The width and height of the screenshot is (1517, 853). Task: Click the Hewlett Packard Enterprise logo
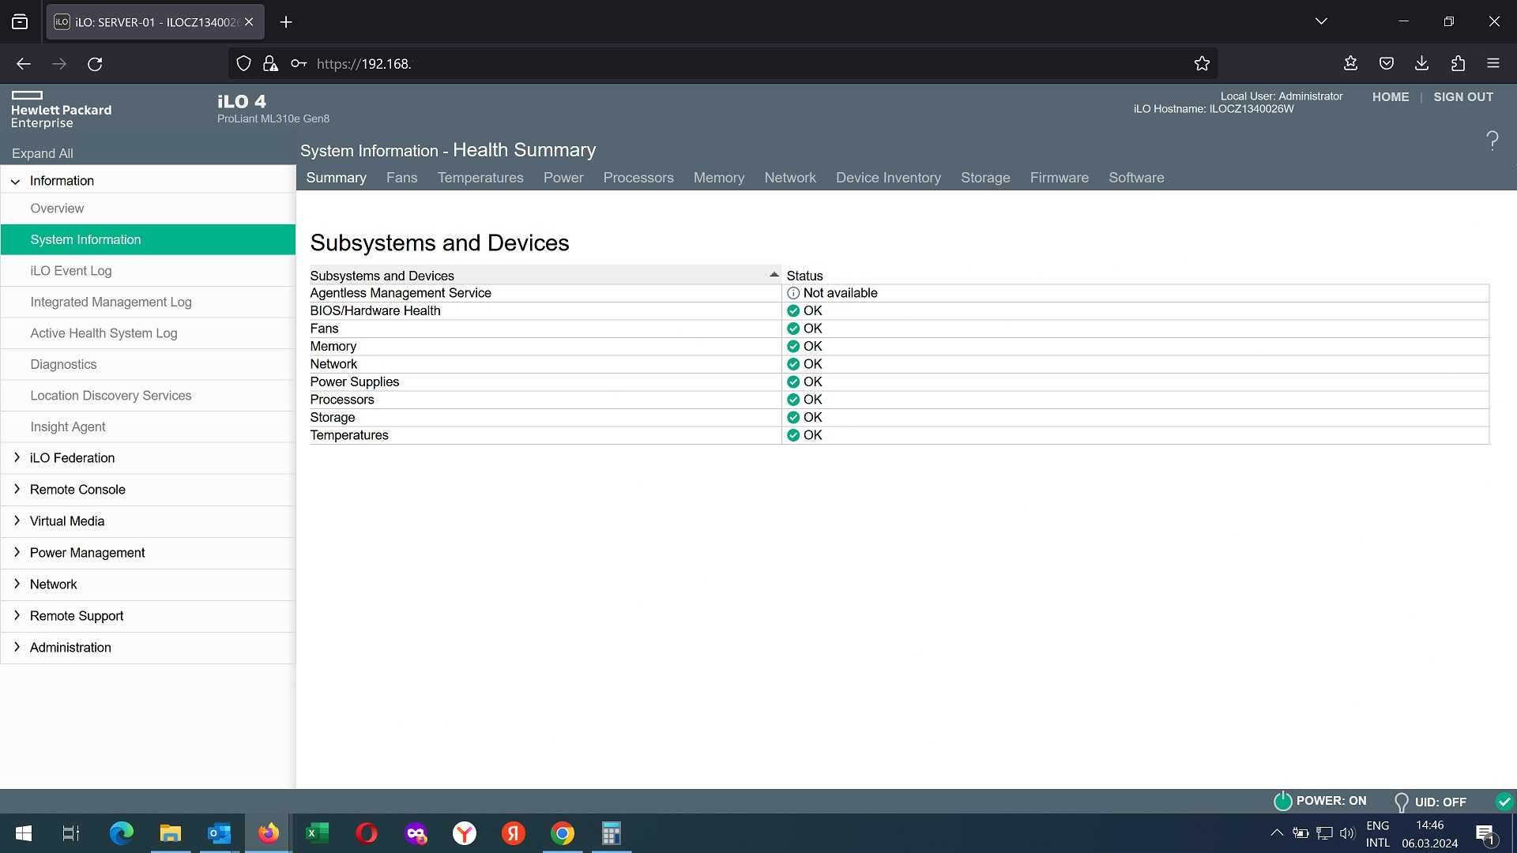pyautogui.click(x=61, y=110)
